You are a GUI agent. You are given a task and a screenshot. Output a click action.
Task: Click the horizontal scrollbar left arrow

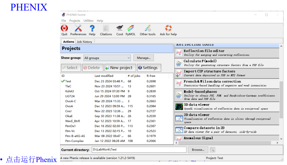click(176, 143)
